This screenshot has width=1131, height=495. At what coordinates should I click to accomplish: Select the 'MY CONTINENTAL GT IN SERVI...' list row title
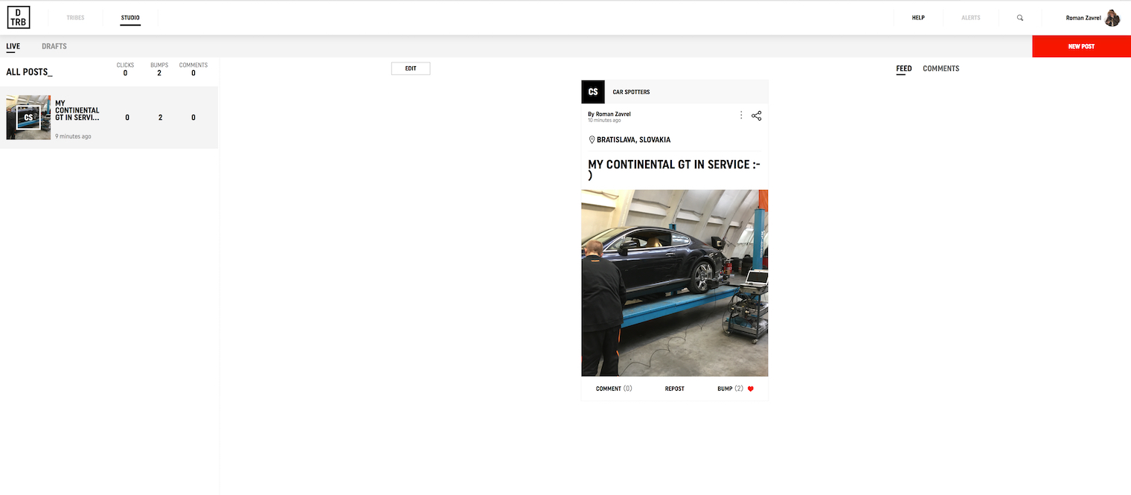[77, 111]
